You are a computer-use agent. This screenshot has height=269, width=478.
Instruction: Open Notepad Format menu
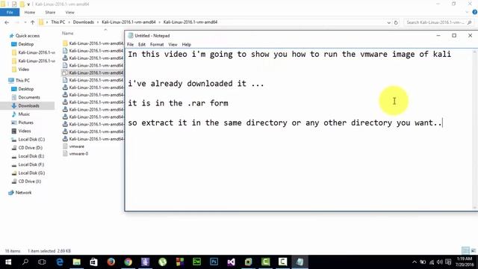tap(157, 45)
